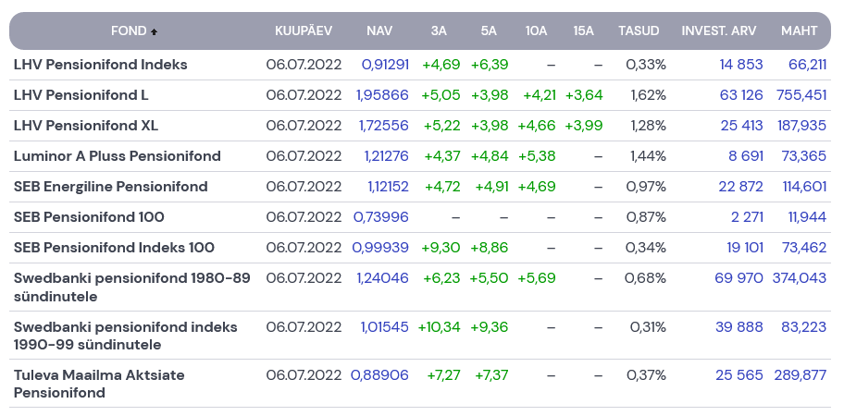Click volume value 289,877
Screen dimensions: 844x416
coord(801,375)
